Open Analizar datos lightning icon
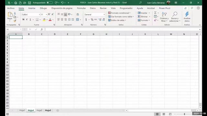Image resolution: width=207 pixels, height=116 pixels. click(187, 14)
